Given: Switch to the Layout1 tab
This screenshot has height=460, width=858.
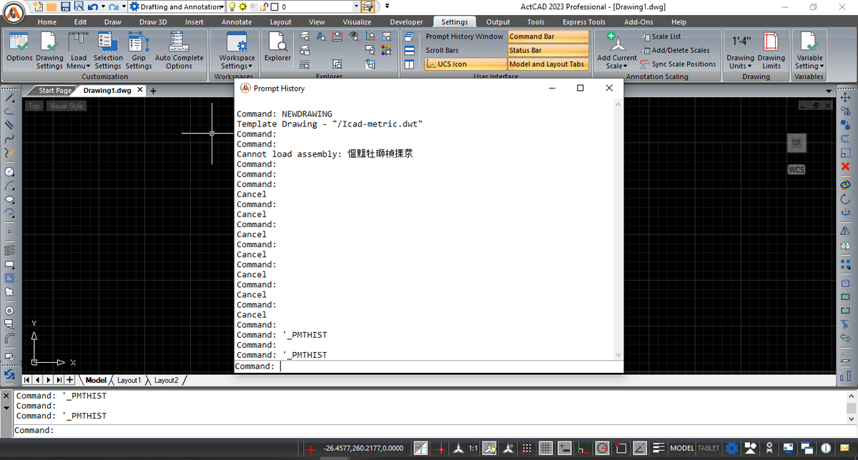Looking at the screenshot, I should tap(129, 380).
